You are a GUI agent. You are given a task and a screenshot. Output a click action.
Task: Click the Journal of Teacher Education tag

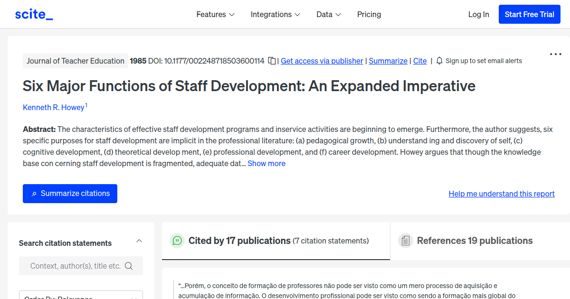[76, 61]
